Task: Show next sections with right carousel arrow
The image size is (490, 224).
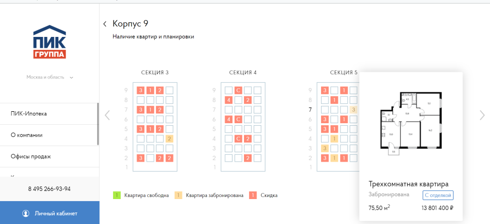Action: coord(482,115)
